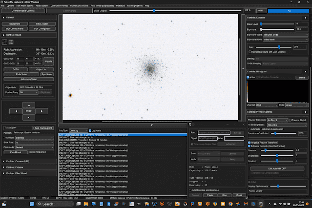The image size is (312, 208).
Task: Tick the Auto Minimise and Maximise checkbox
Action: click(190, 189)
